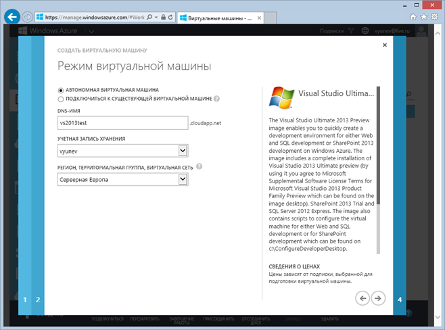
Task: Open Подписки in the portal header
Action: tap(332, 31)
